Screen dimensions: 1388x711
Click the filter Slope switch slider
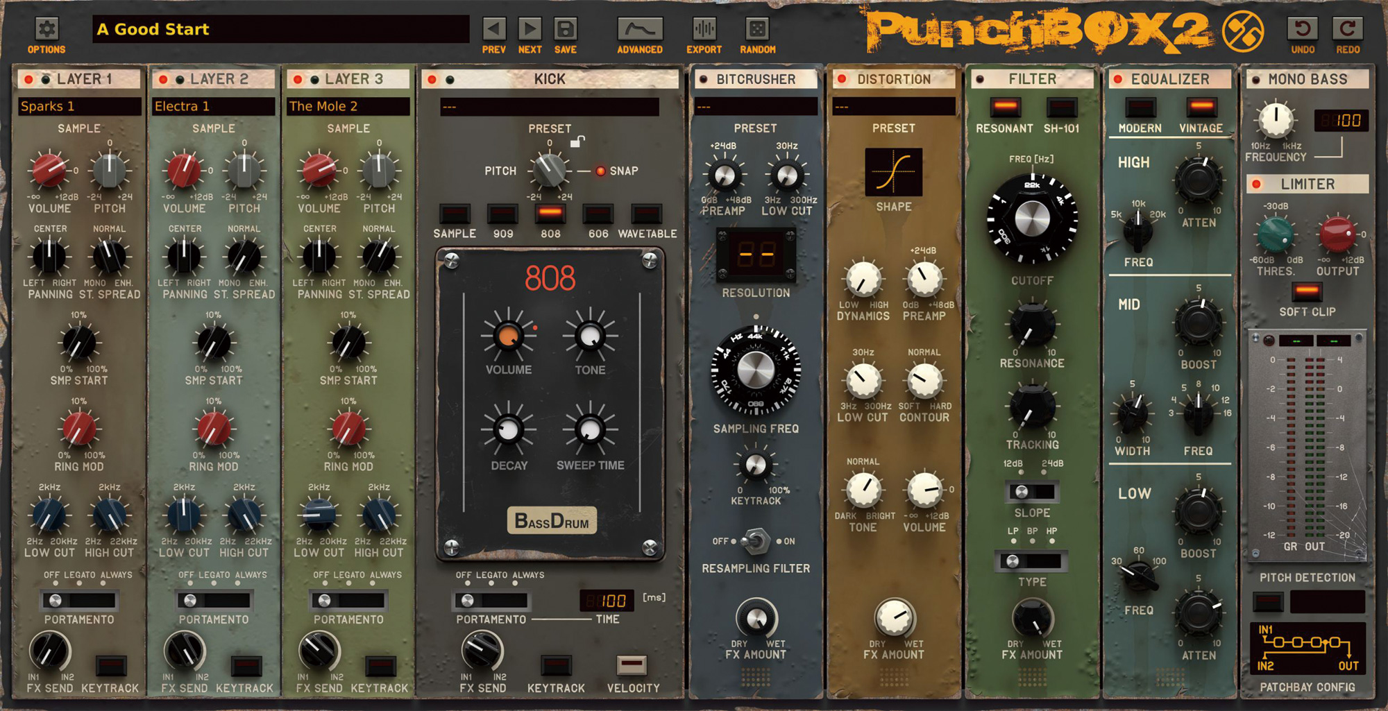point(1032,492)
